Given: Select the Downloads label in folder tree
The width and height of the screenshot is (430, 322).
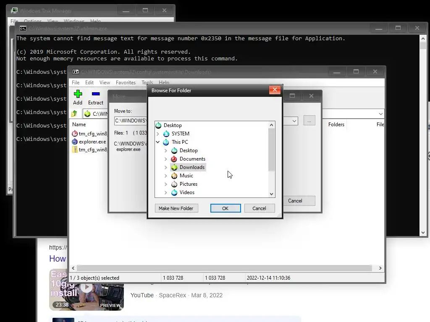Looking at the screenshot, I should tap(192, 167).
